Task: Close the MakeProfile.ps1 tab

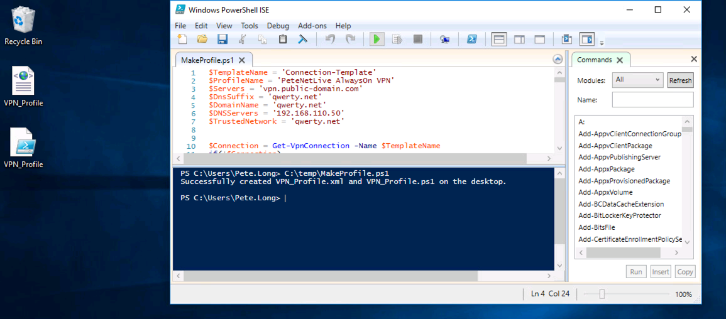Action: point(242,60)
